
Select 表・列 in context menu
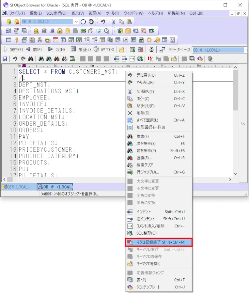point(159,280)
